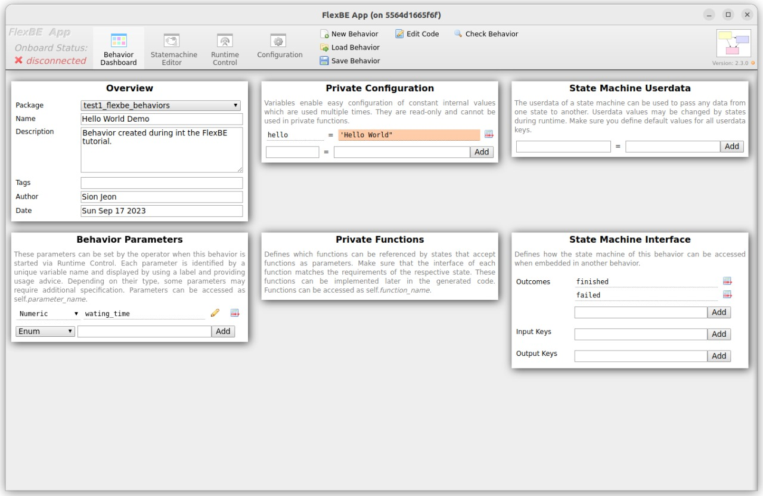Click Save Behavior
The width and height of the screenshot is (763, 496).
point(350,61)
